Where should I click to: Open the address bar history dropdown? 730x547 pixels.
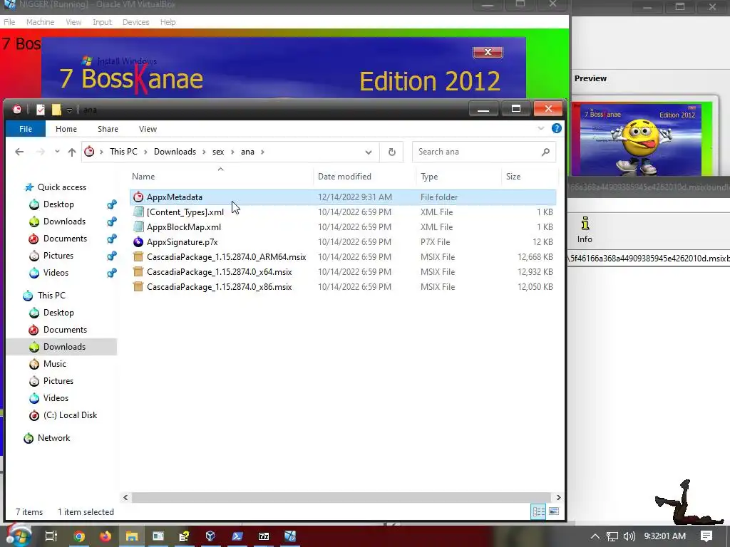click(369, 152)
